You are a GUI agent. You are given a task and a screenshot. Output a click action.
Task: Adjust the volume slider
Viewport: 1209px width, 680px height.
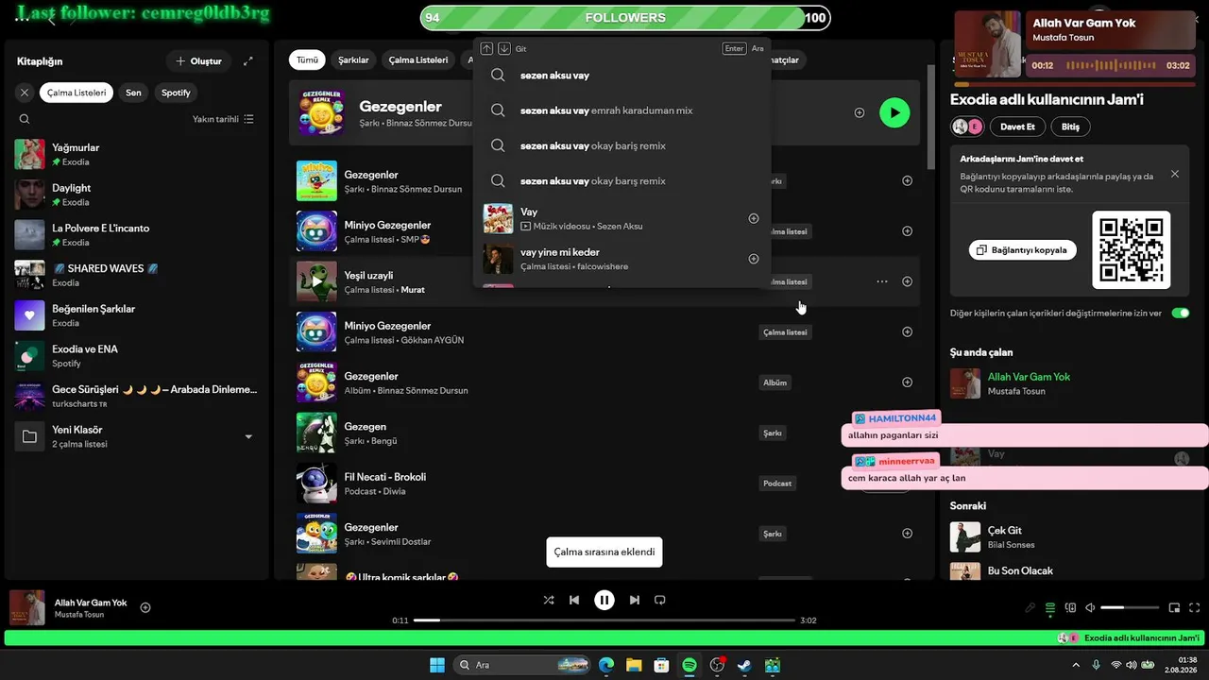coord(1130,608)
